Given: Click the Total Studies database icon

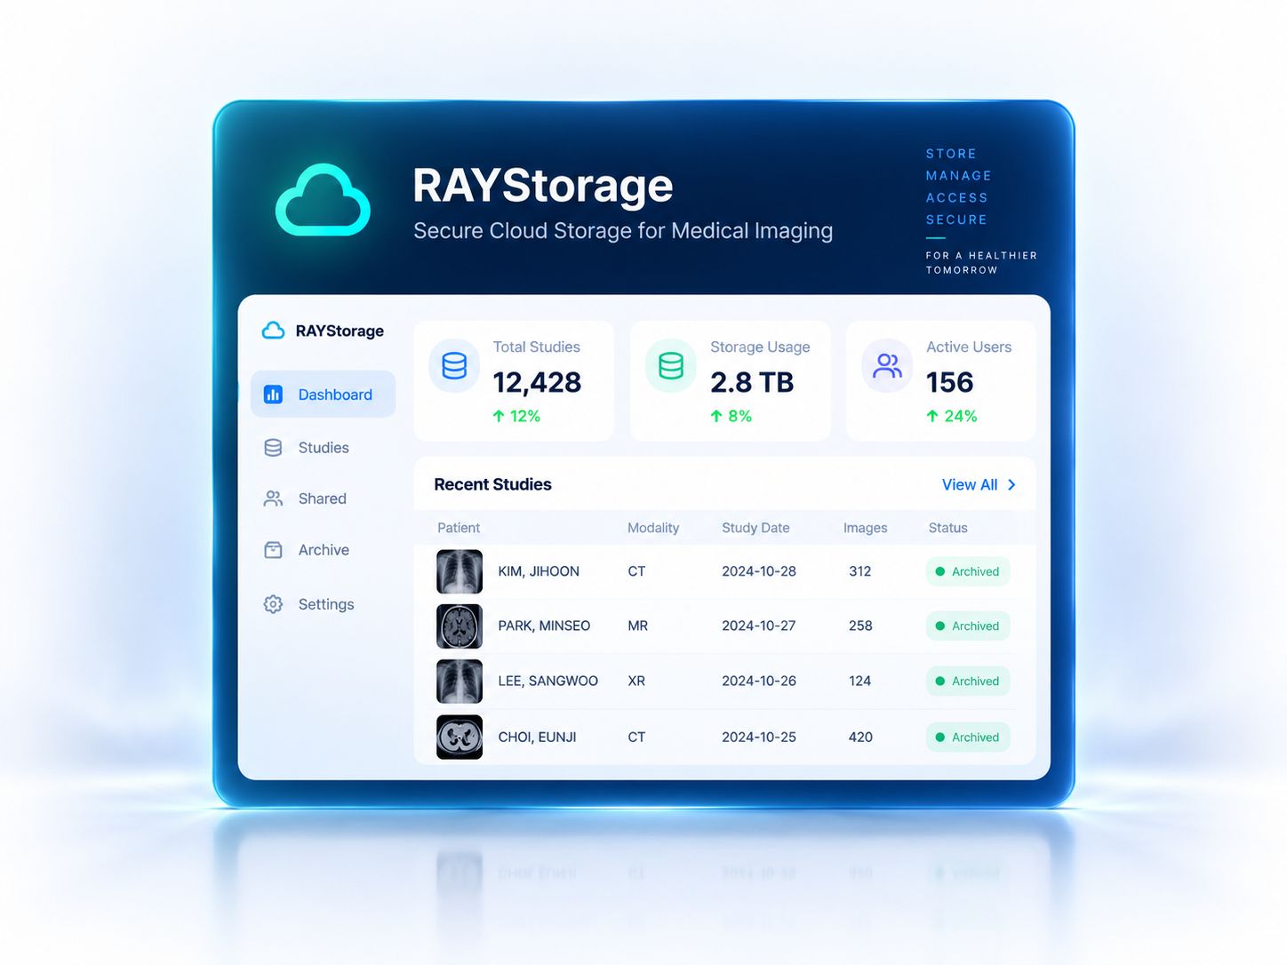Looking at the screenshot, I should click(x=454, y=365).
